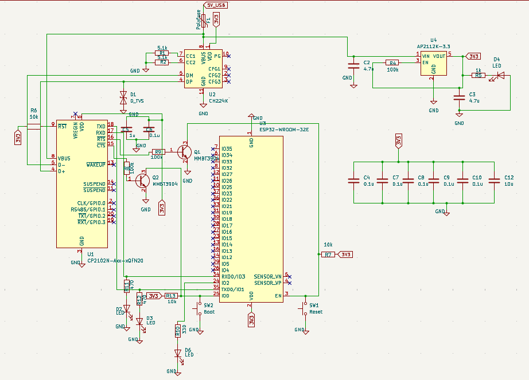Screen dimensions: 529x380
Task: Select capacitor C2 symbol
Action: [353, 66]
